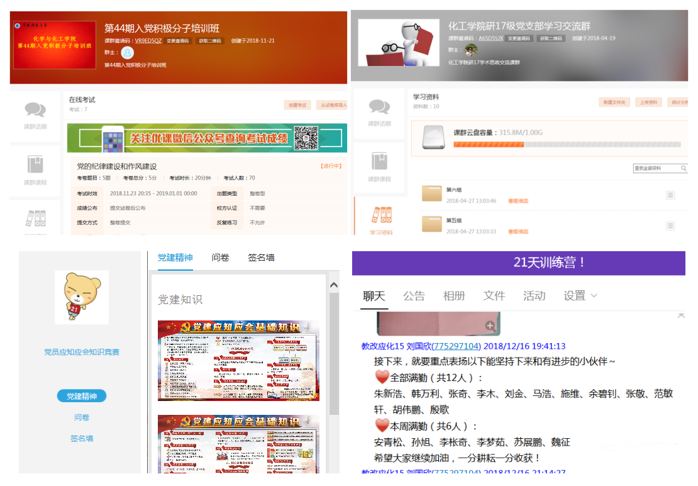Click the zoom plus icon on chat image

[490, 325]
